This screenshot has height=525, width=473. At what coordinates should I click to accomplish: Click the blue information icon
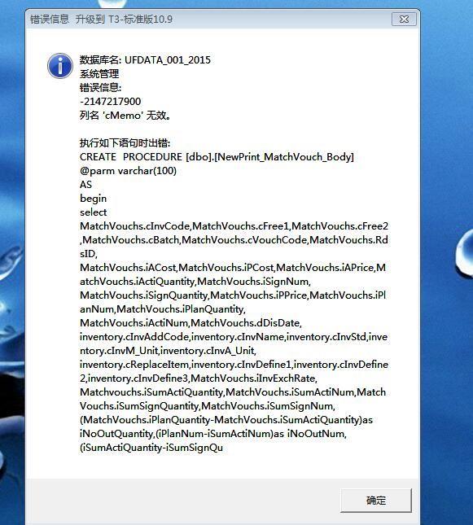pos(60,66)
